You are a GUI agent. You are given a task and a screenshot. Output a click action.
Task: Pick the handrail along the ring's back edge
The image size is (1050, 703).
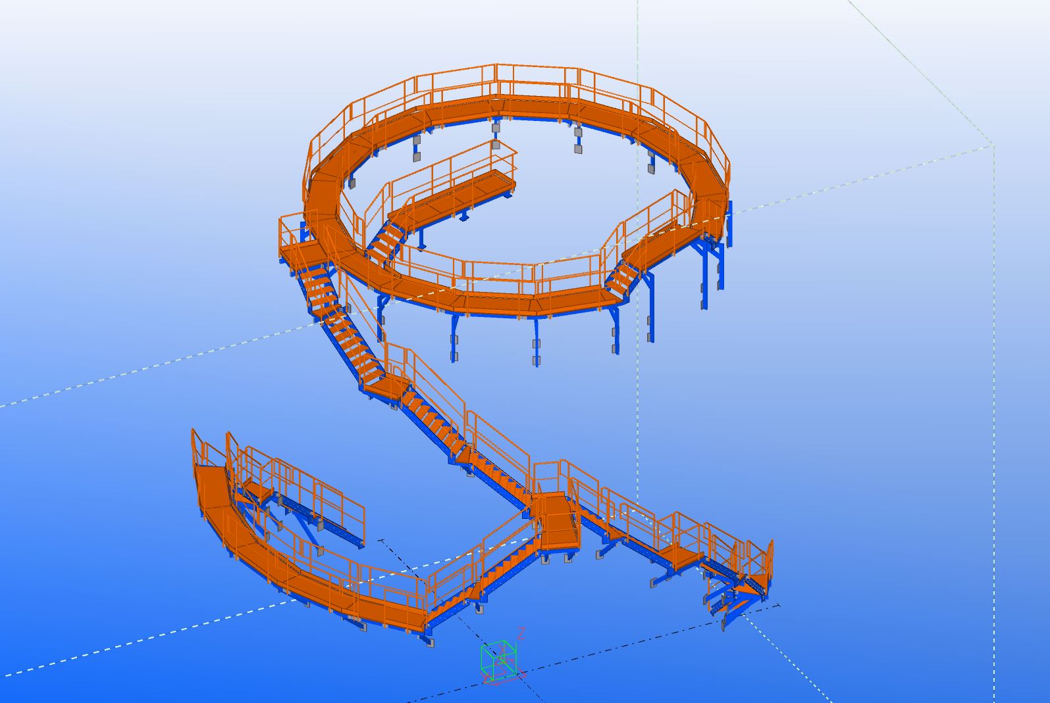tap(527, 74)
